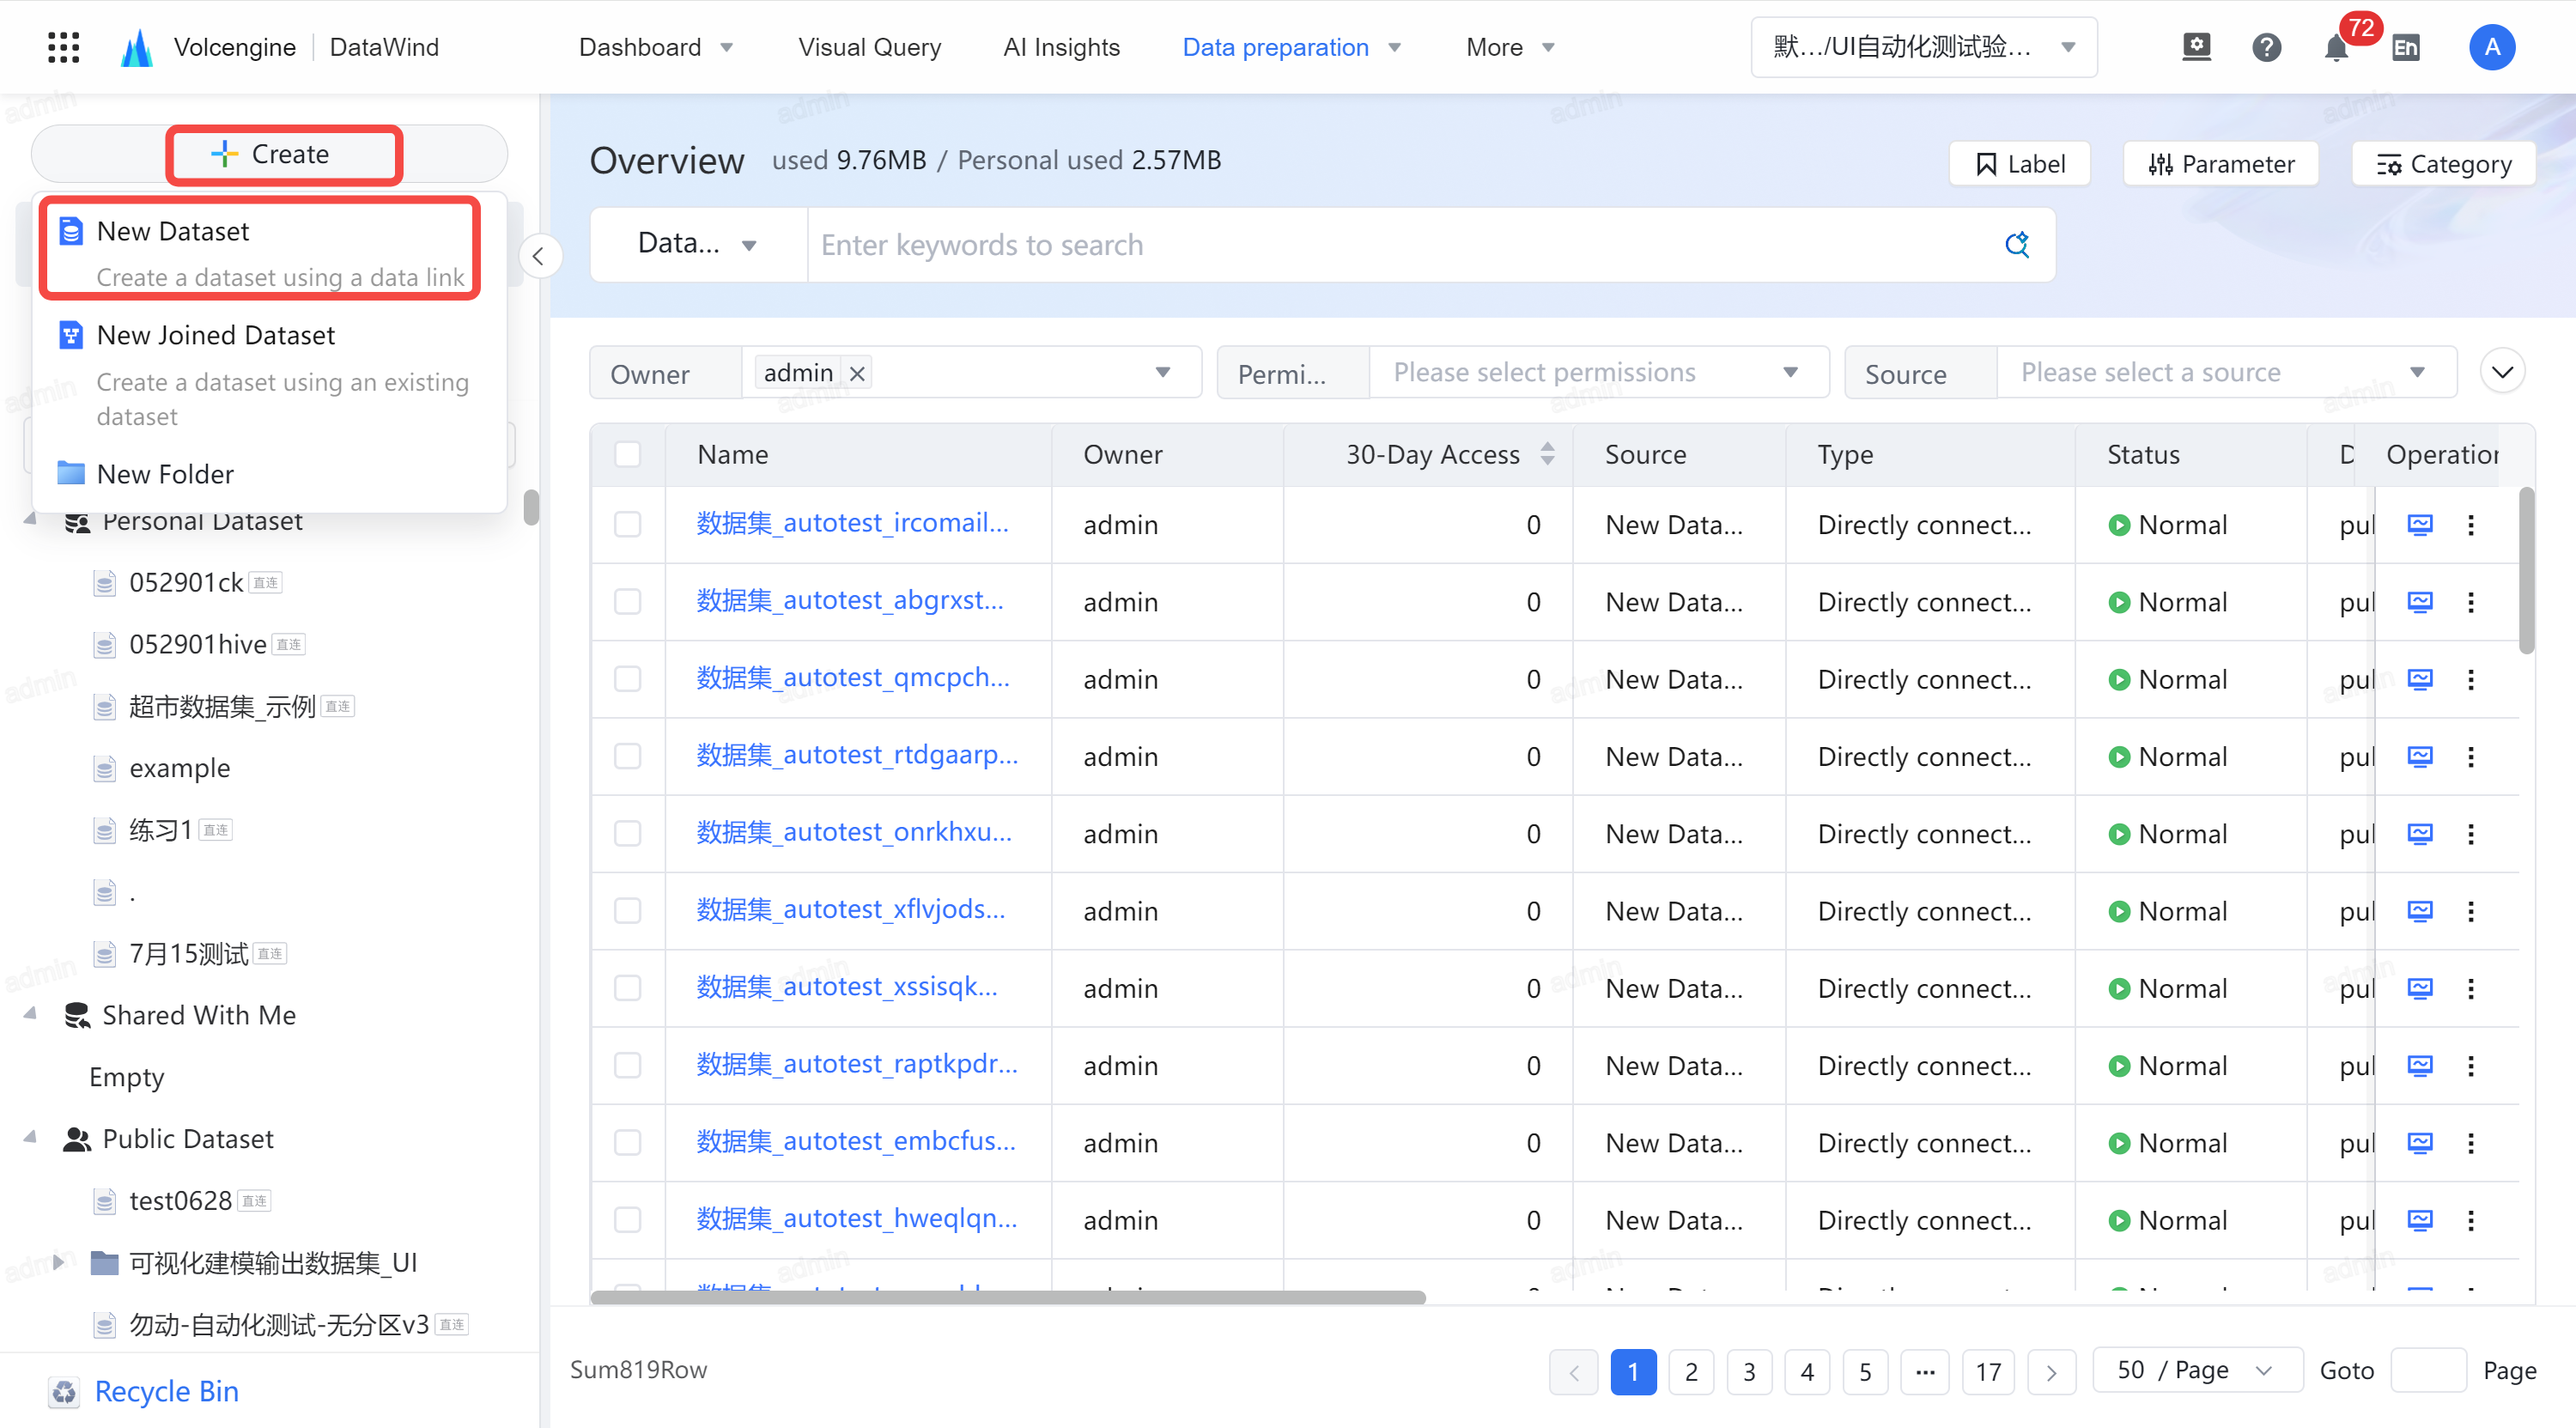Viewport: 2576px width, 1428px height.
Task: Toggle the select-all checkbox in table header
Action: point(627,454)
